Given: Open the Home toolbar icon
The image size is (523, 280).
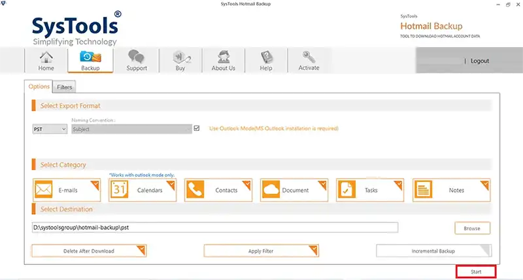Looking at the screenshot, I should tap(46, 58).
